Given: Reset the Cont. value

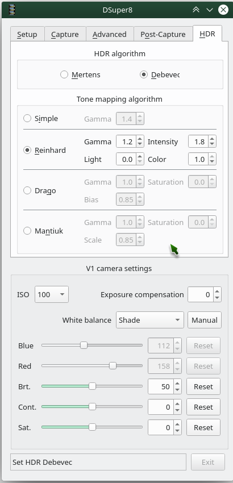Looking at the screenshot, I should coord(203,407).
